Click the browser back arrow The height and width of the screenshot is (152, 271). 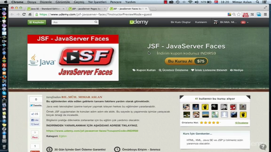pos(12,14)
